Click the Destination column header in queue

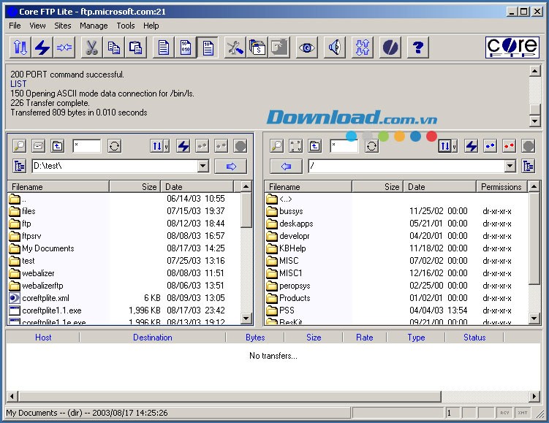[153, 338]
